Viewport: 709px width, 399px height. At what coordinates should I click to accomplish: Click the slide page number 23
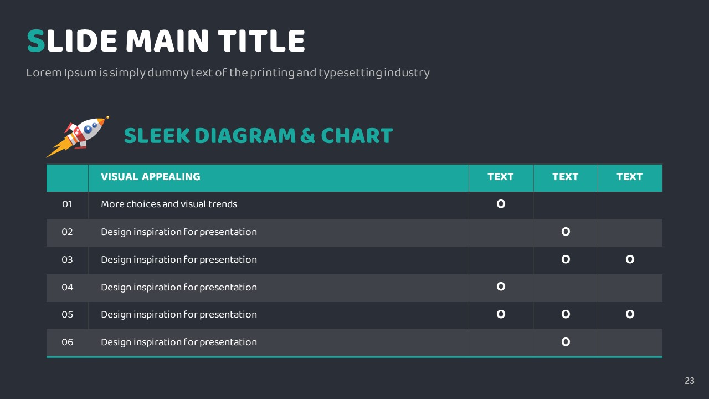[690, 381]
